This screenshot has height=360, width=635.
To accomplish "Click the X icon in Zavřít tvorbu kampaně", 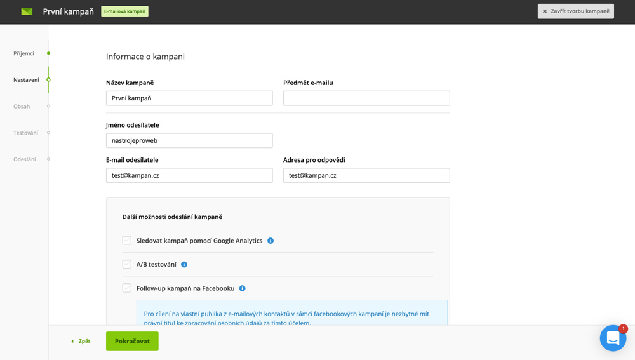I will tap(545, 11).
